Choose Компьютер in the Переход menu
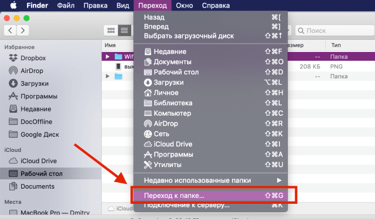This screenshot has height=219, width=375. (210, 113)
